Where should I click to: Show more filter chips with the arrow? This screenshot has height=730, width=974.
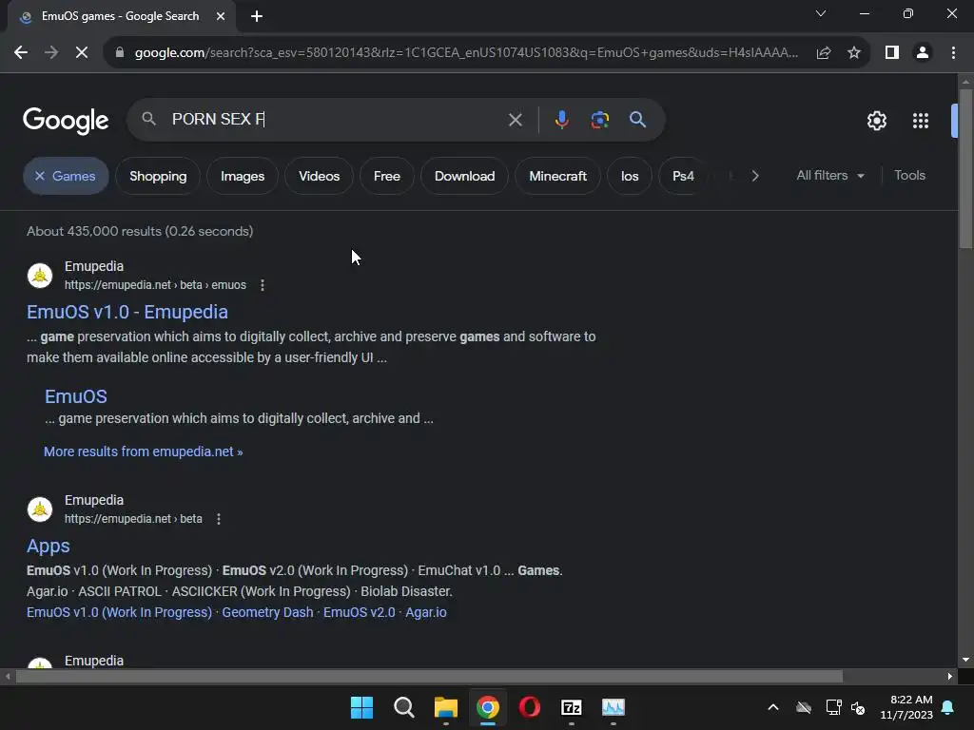point(754,176)
